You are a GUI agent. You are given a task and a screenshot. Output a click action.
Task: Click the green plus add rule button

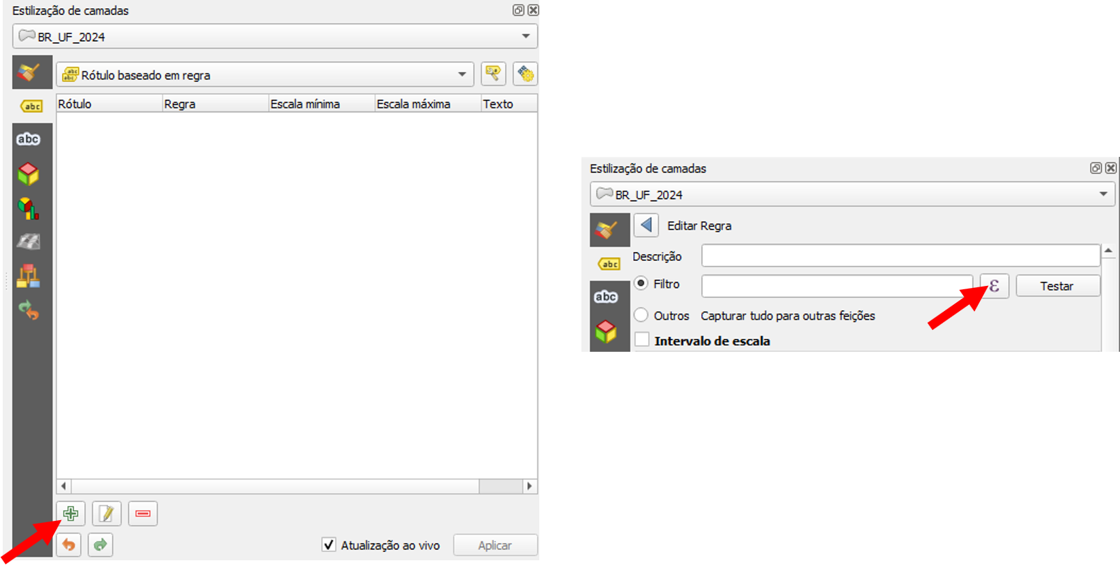(x=71, y=514)
